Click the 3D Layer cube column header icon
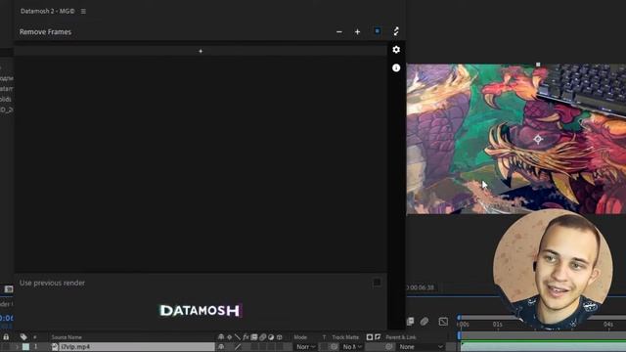The height and width of the screenshot is (352, 626). [x=280, y=337]
